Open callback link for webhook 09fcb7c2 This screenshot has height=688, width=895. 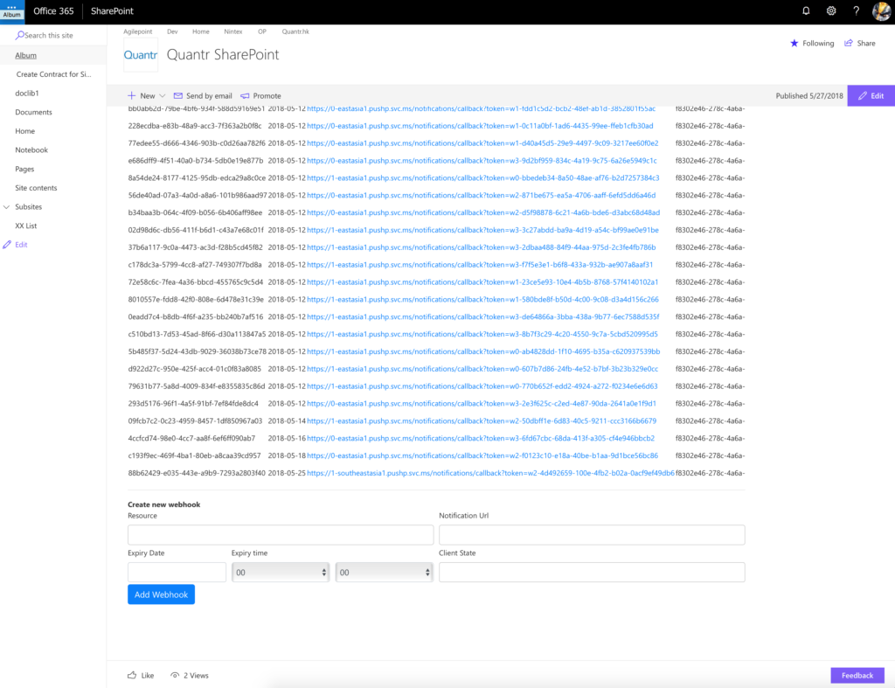(482, 421)
